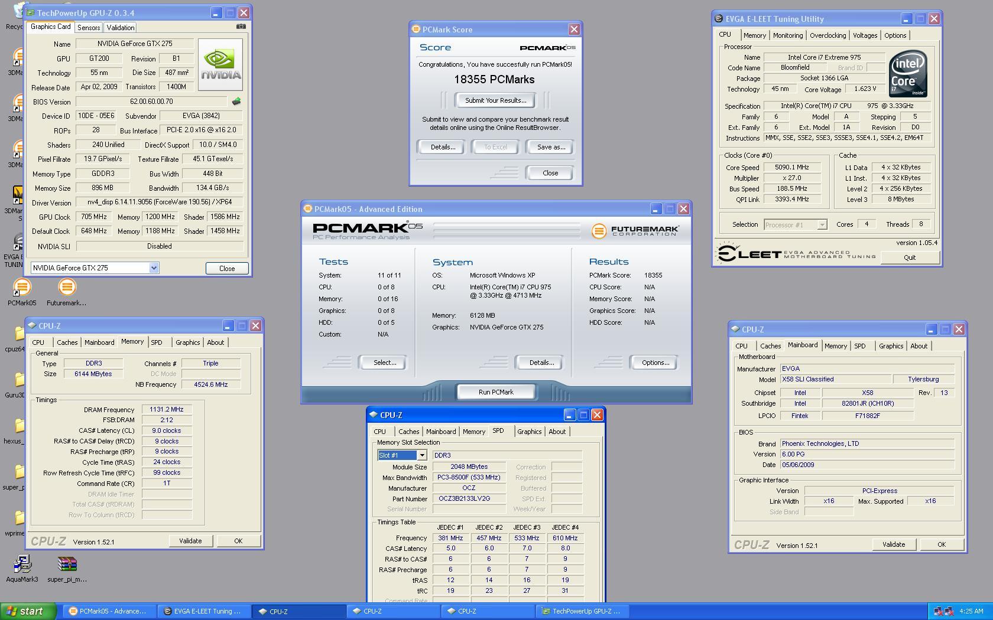Click the GPU-Z Driver Version field
The width and height of the screenshot is (993, 620).
160,202
